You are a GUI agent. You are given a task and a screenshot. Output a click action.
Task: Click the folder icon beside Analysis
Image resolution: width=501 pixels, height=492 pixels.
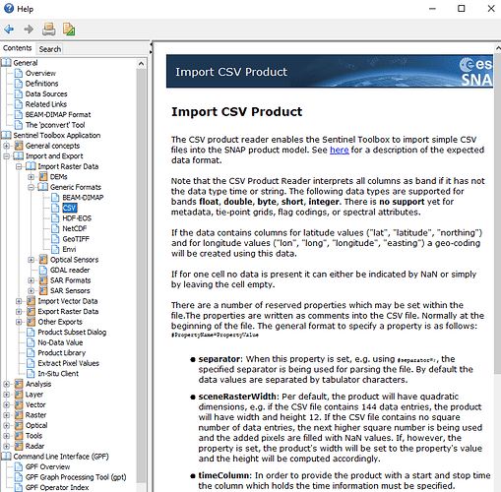19,384
